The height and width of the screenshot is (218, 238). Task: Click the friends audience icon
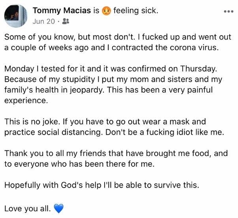point(66,21)
